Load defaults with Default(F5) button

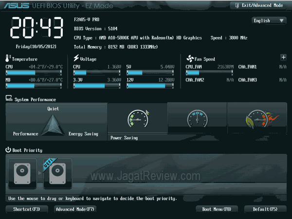(x=265, y=209)
